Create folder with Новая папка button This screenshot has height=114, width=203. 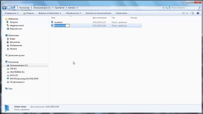pos(121,13)
